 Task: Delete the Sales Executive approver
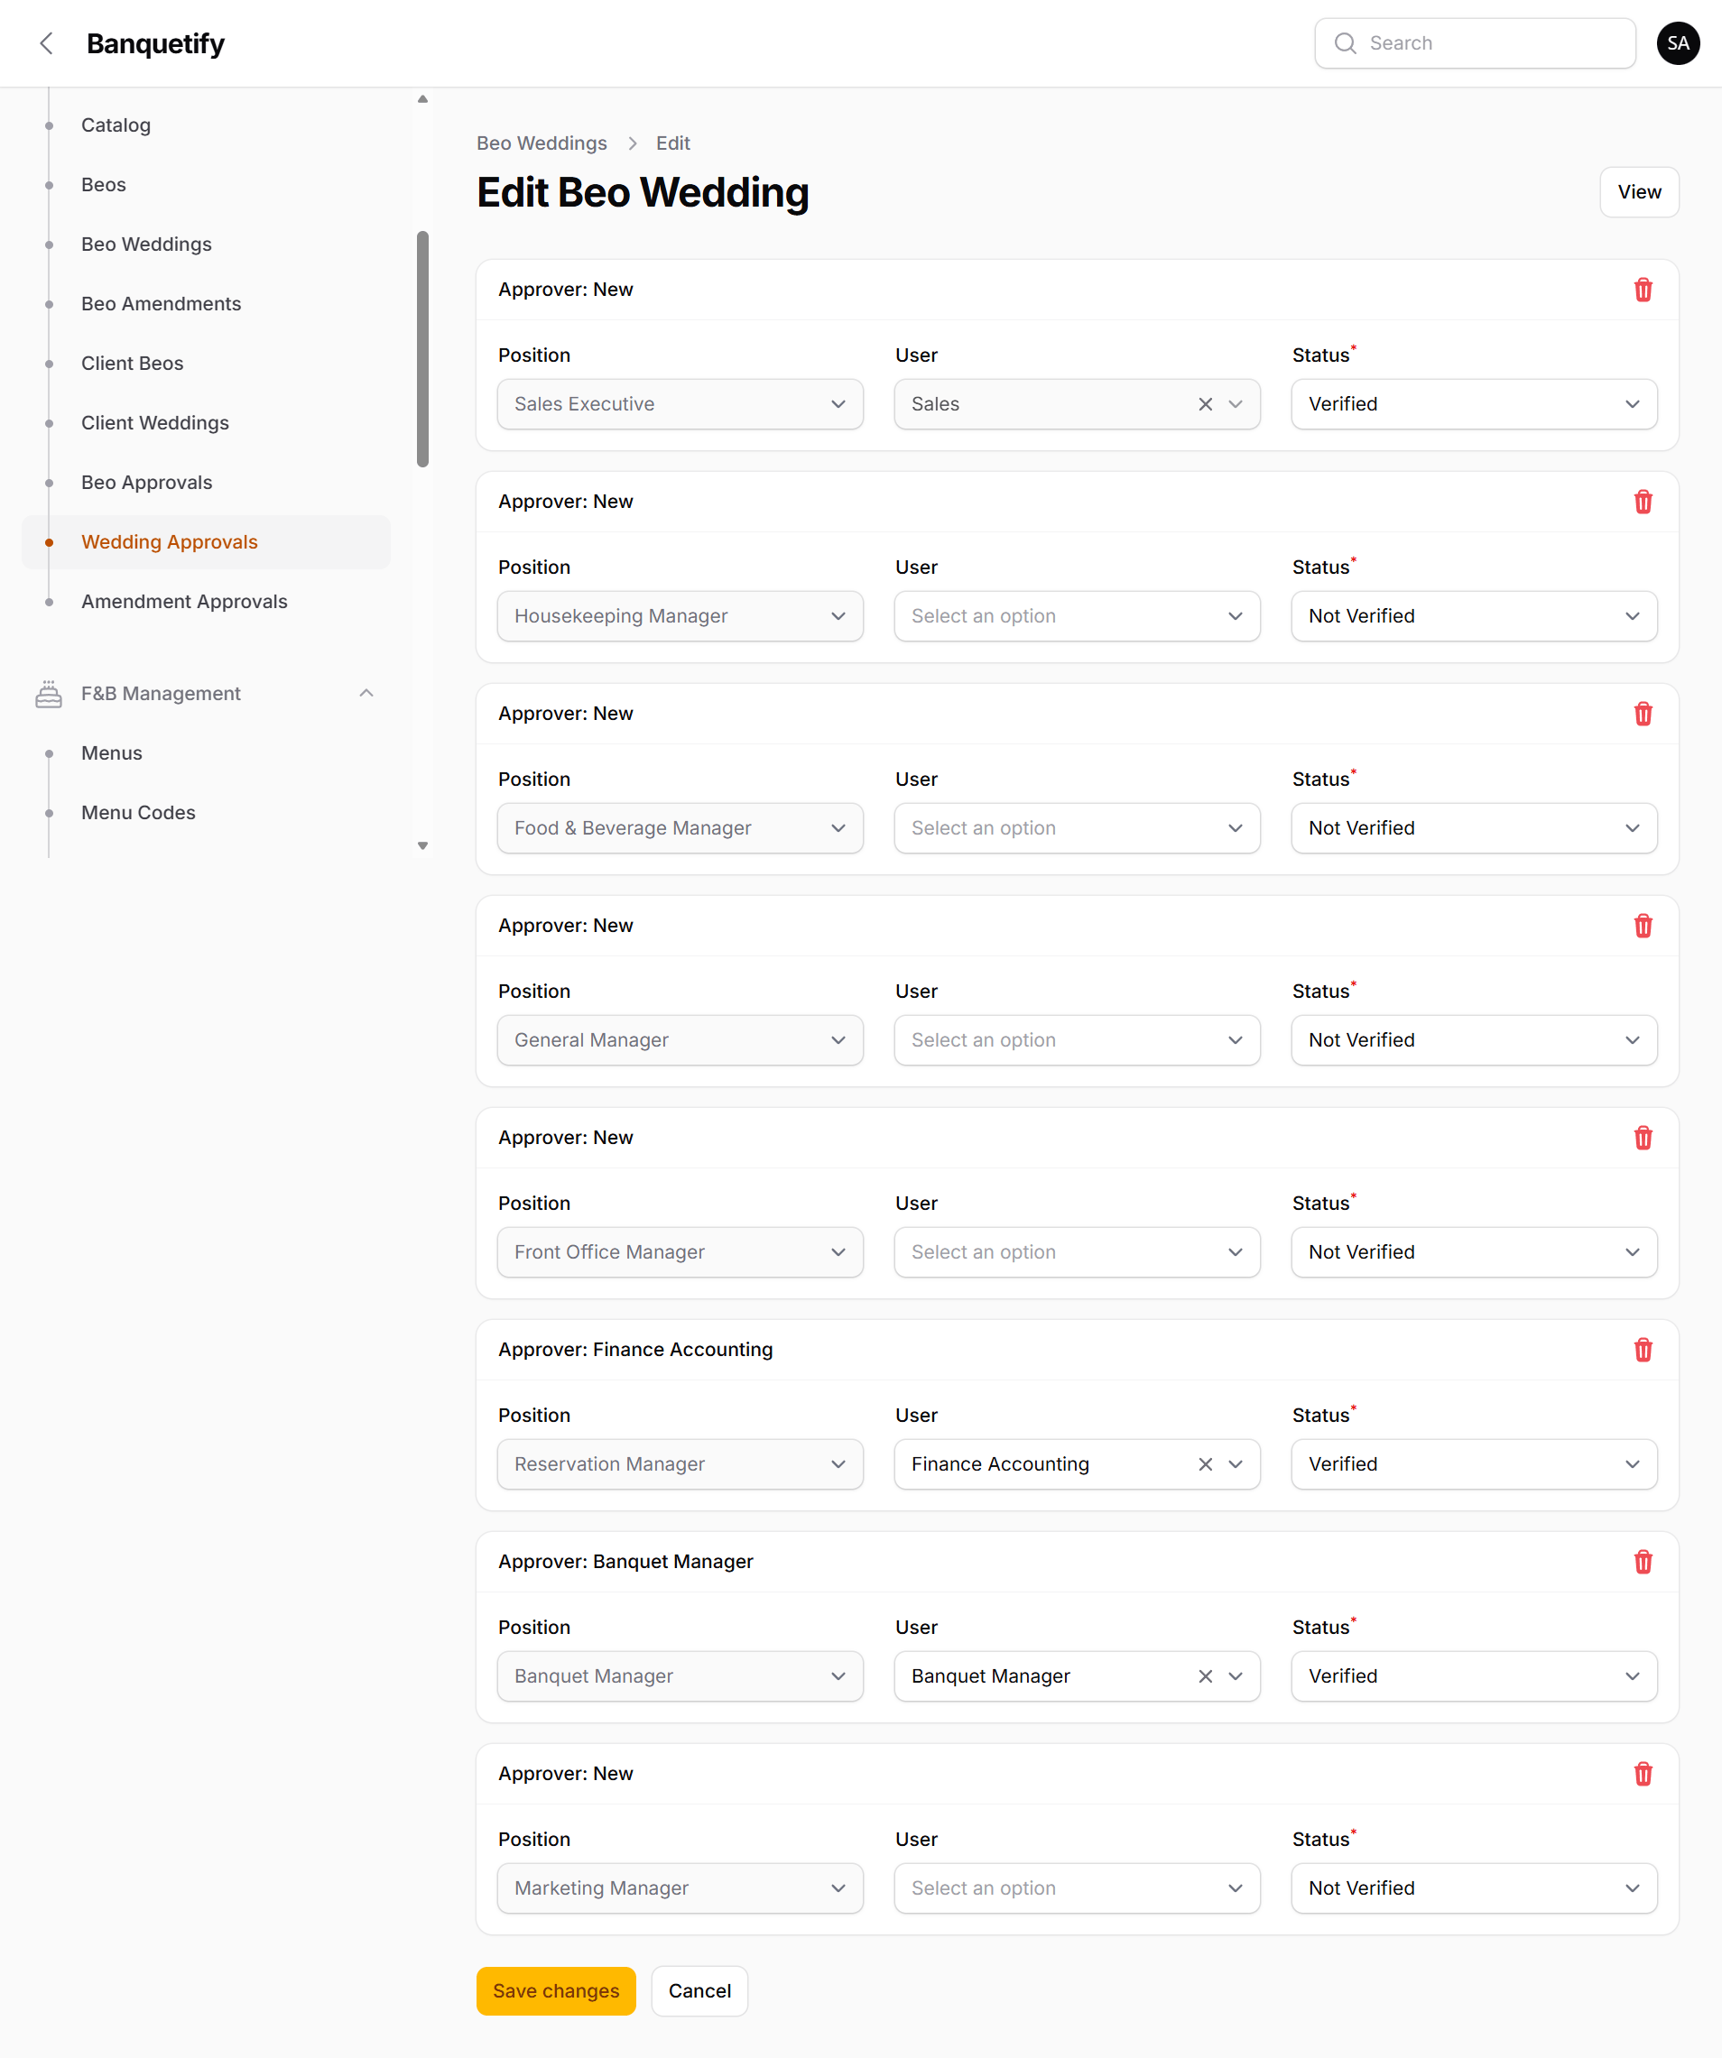click(x=1643, y=291)
